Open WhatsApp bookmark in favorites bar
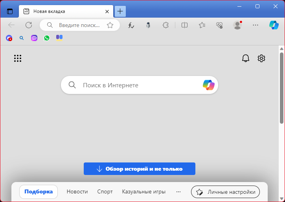The height and width of the screenshot is (202, 285). click(47, 38)
